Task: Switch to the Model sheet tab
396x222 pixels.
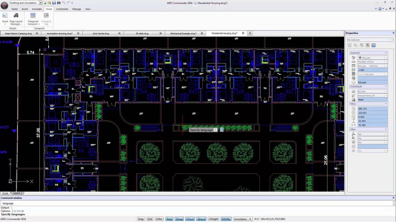Action: click(x=5, y=193)
